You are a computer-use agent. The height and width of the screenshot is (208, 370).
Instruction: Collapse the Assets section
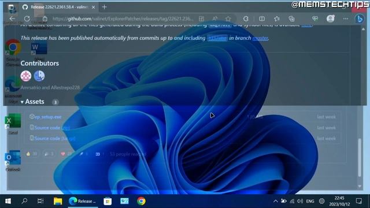coord(32,102)
